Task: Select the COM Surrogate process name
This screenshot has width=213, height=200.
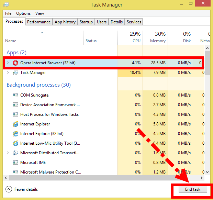Action: coord(34,95)
